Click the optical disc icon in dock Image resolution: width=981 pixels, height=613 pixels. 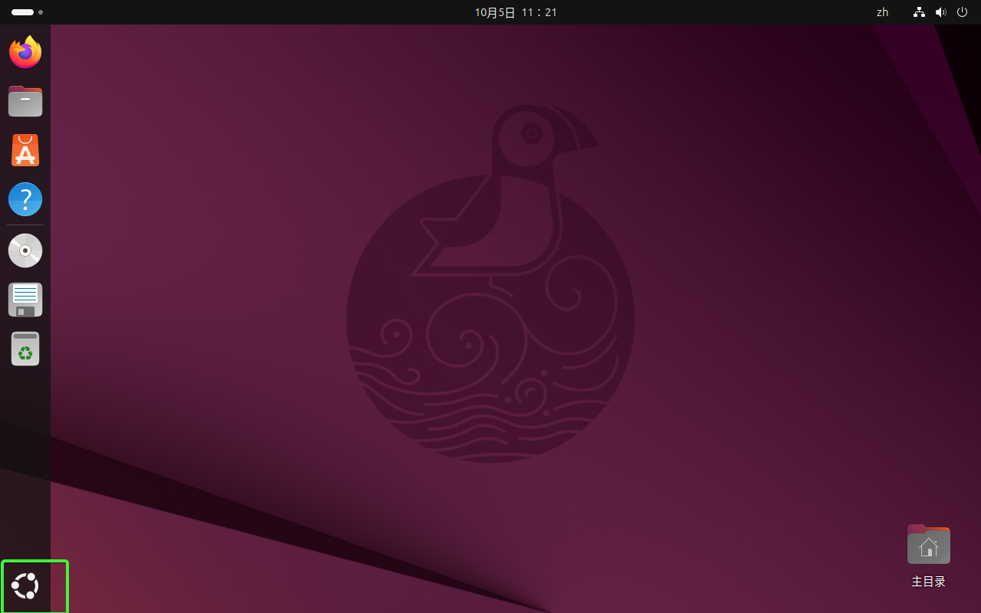point(25,251)
